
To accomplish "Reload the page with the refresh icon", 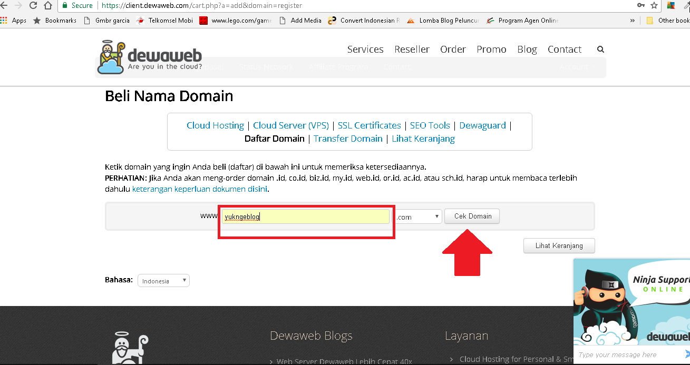I will [x=33, y=5].
